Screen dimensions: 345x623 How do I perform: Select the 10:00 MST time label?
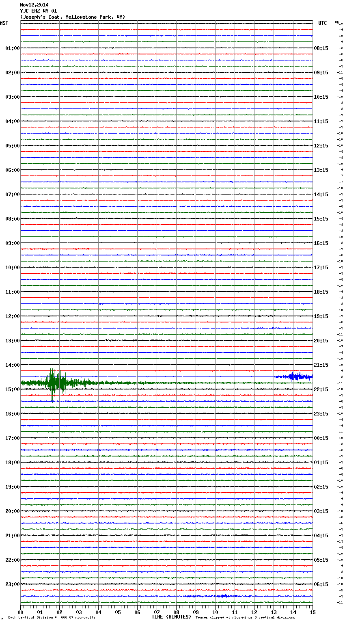pos(12,268)
